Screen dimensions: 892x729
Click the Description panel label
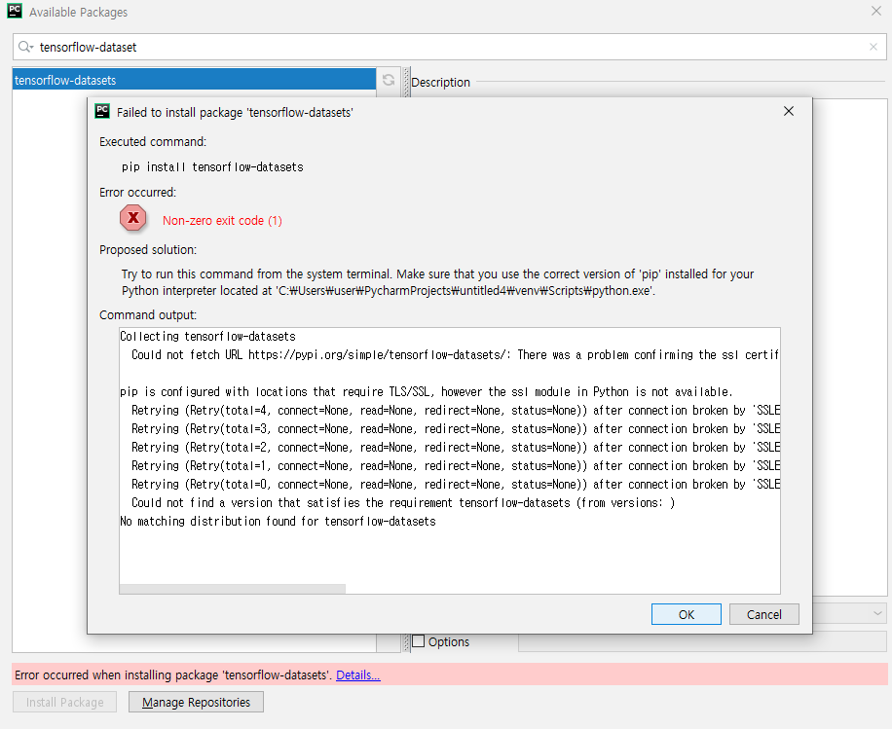click(x=440, y=82)
